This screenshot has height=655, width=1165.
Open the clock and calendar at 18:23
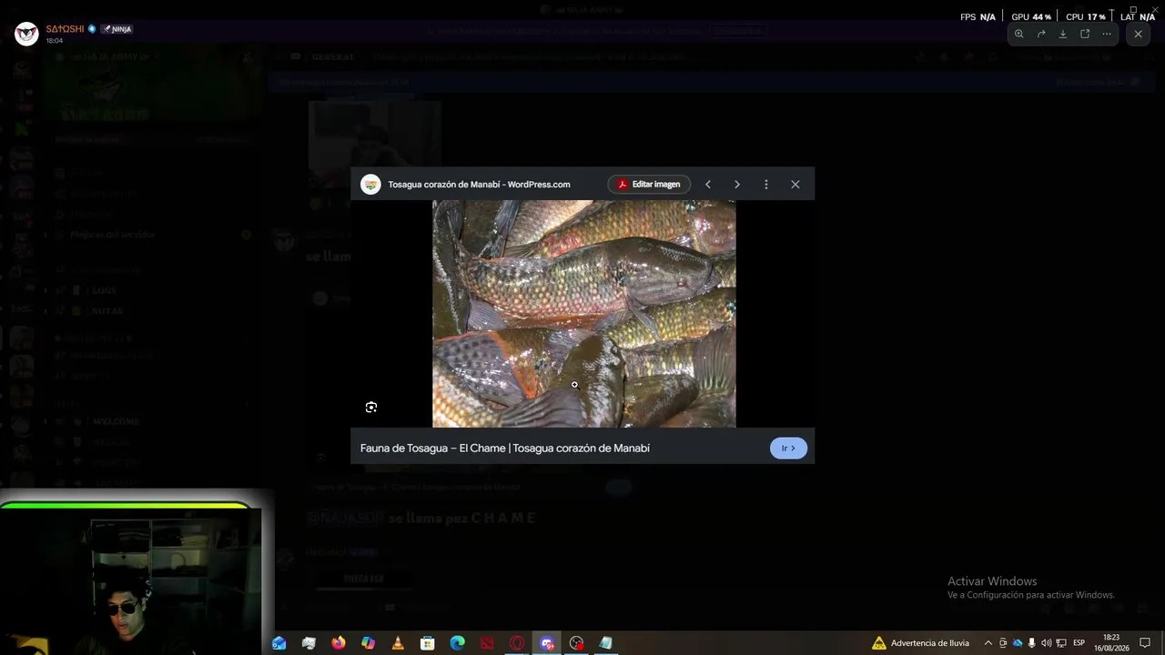1111,643
